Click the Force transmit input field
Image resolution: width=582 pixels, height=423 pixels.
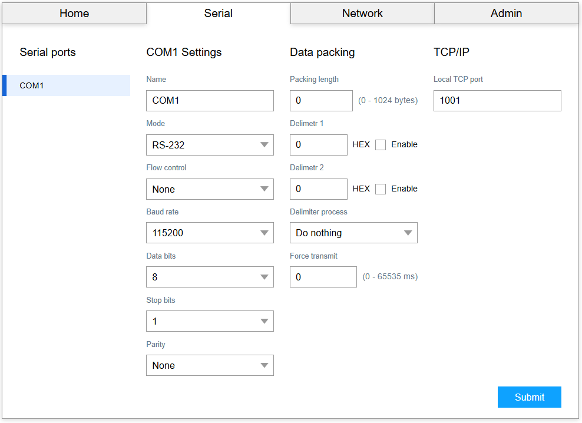point(323,277)
